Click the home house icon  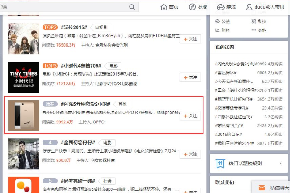coord(164,7)
